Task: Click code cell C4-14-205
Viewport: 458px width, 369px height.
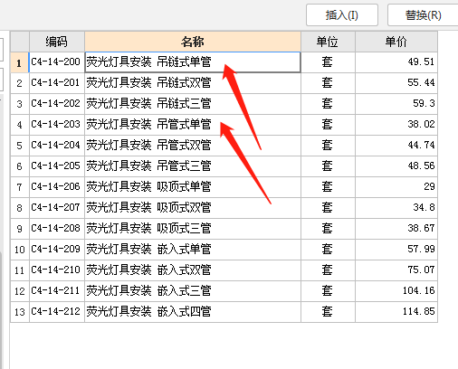Action: click(x=57, y=166)
